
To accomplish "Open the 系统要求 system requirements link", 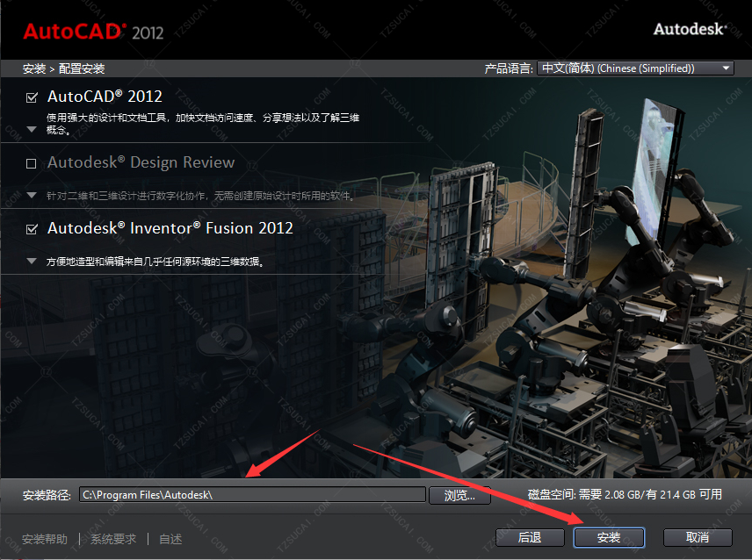I will [113, 539].
